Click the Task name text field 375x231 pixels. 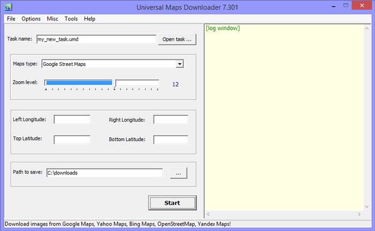[96, 39]
